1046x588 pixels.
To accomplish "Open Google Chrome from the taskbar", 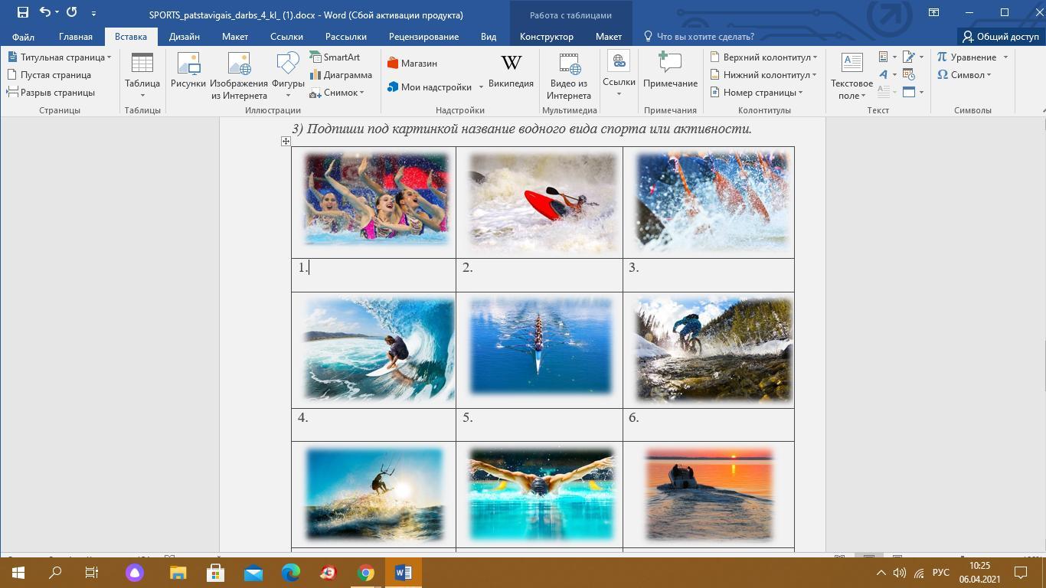I will [366, 573].
